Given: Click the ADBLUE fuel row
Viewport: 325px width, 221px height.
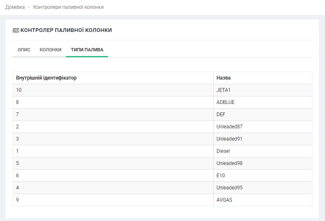Looking at the screenshot, I should coord(225,102).
